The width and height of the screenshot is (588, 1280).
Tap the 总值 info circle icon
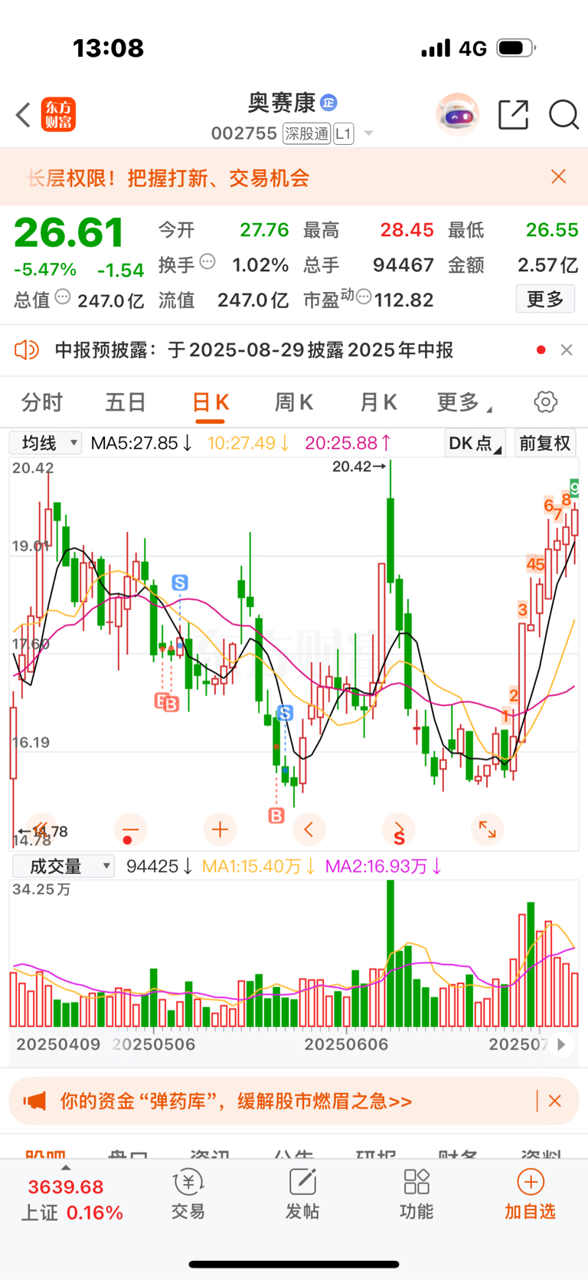click(x=63, y=297)
